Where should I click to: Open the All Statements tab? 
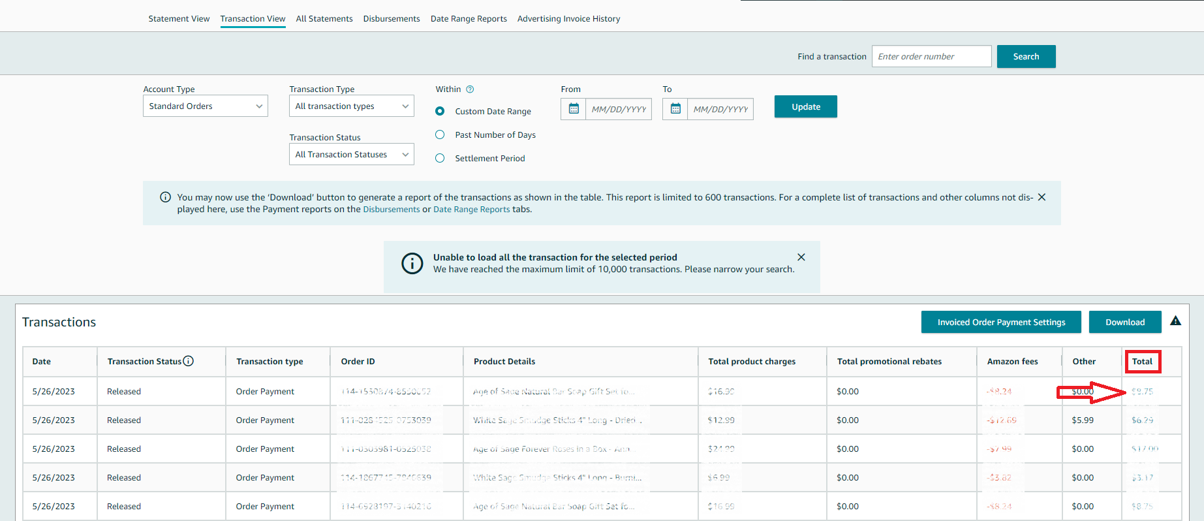coord(324,19)
